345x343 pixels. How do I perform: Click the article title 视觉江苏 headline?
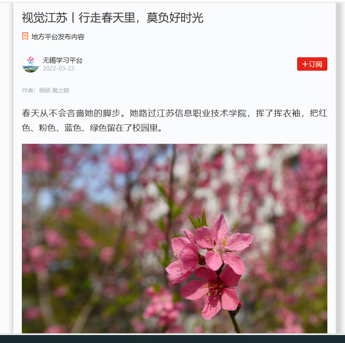pos(112,18)
